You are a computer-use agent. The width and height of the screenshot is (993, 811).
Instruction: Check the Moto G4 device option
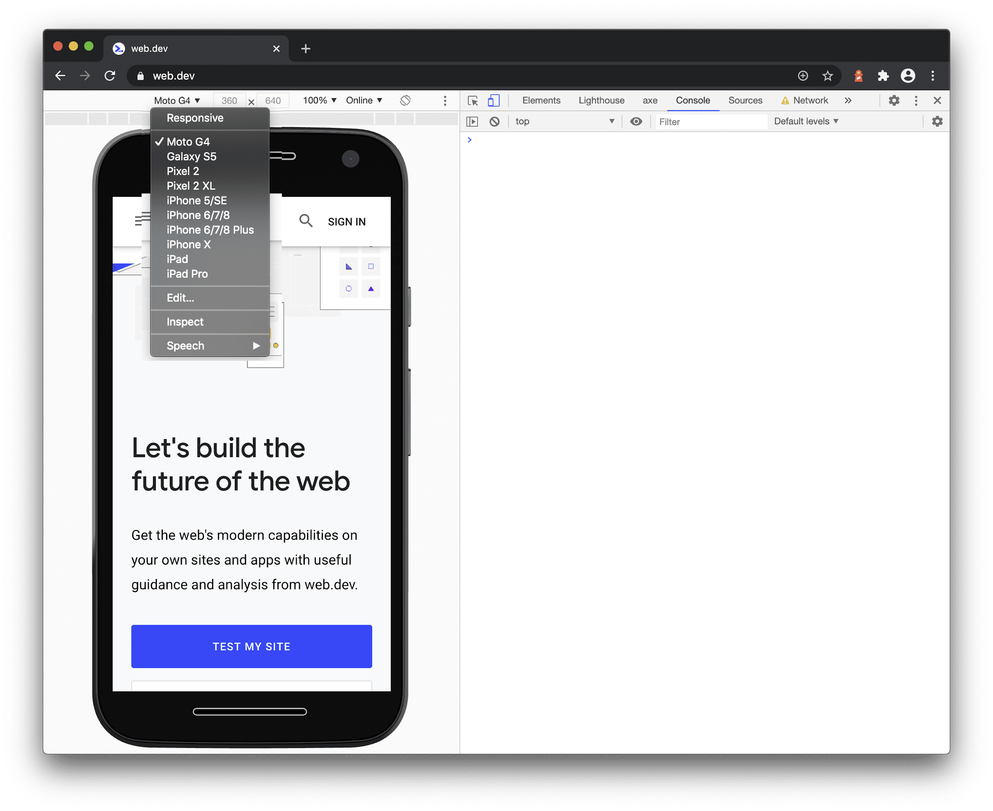188,142
